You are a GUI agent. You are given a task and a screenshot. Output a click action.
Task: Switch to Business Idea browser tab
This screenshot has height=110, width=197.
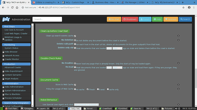(x=105, y=2)
